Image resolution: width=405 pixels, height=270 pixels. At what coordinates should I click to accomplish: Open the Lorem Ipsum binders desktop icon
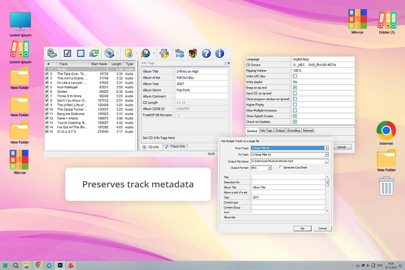(x=20, y=53)
